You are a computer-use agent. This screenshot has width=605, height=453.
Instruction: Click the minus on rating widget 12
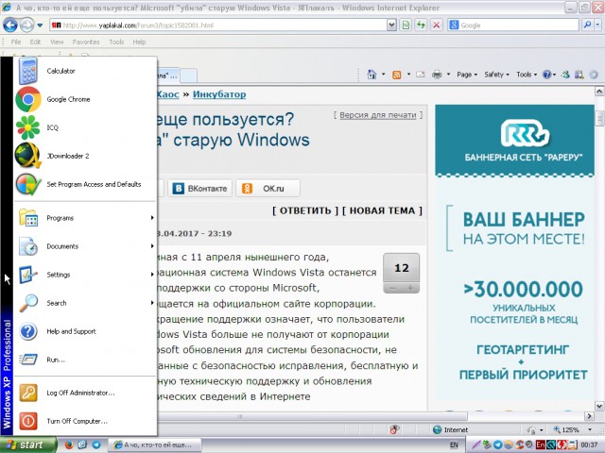pyautogui.click(x=392, y=288)
